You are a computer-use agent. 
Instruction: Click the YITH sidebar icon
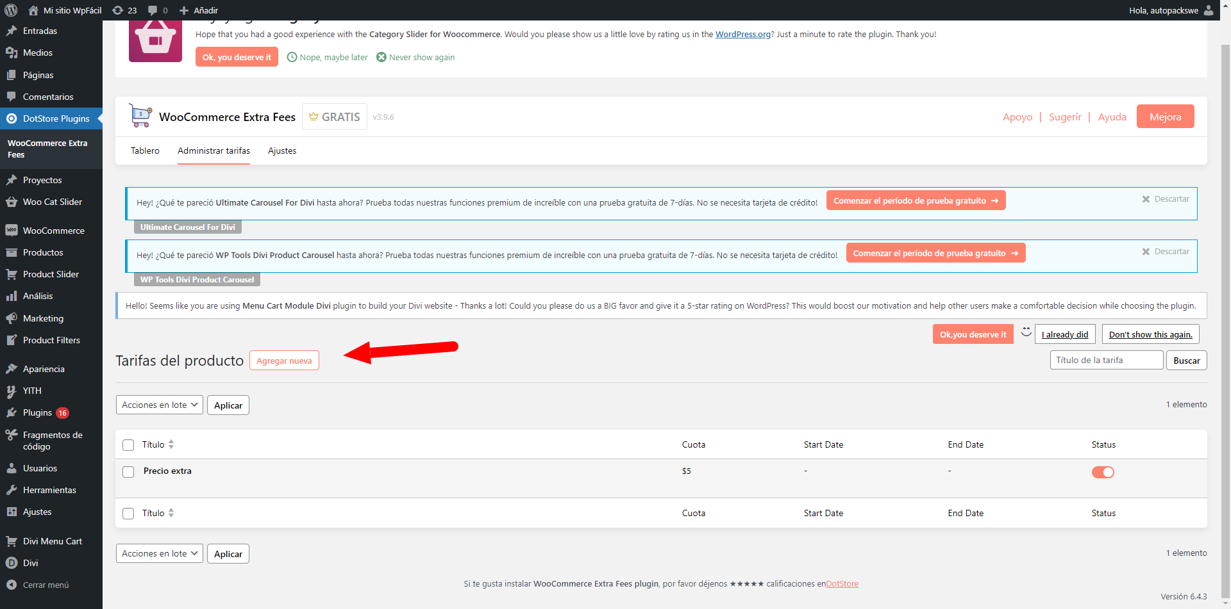pos(12,391)
